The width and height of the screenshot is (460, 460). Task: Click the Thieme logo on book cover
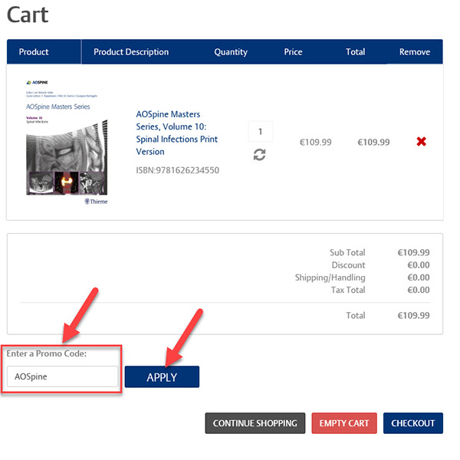coord(96,202)
